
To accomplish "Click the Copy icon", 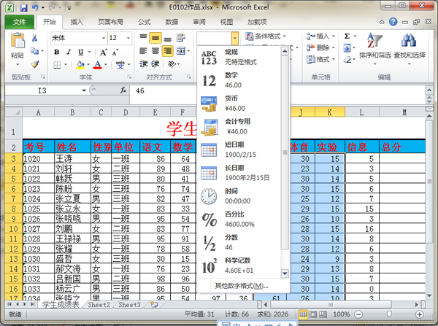I will pos(34,51).
